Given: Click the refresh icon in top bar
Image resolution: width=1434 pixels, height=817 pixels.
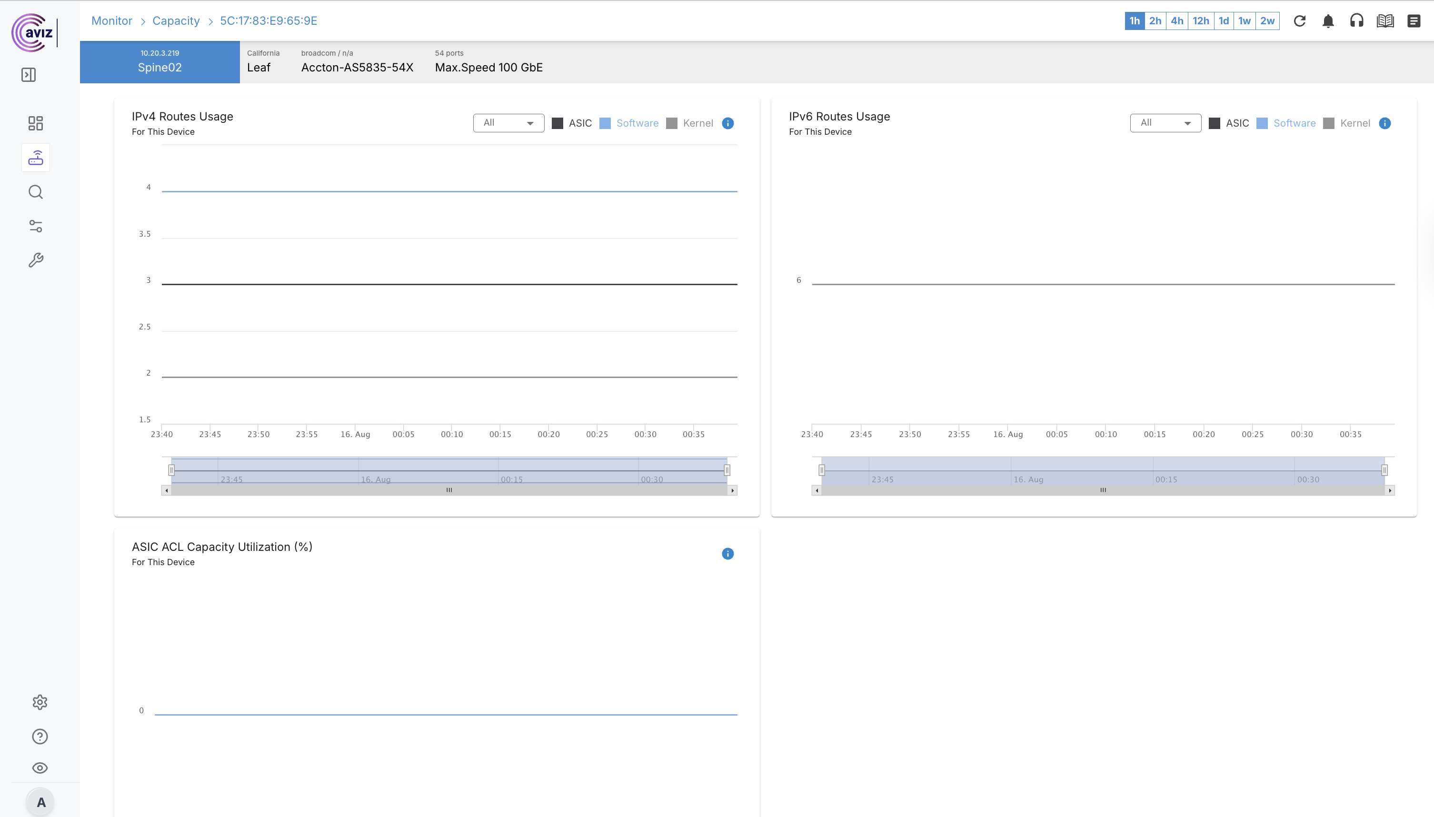Looking at the screenshot, I should [x=1299, y=21].
